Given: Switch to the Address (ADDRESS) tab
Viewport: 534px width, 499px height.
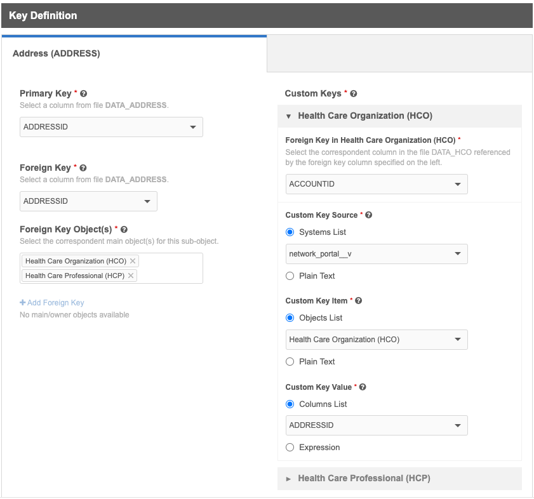Looking at the screenshot, I should pos(57,54).
